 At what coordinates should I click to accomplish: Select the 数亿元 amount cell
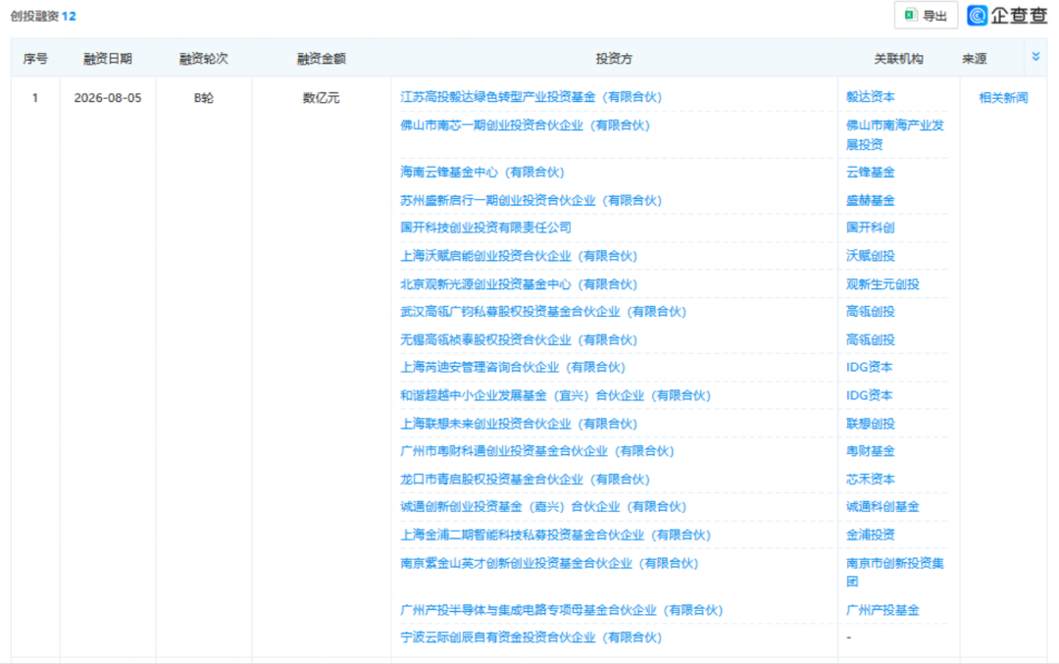pyautogui.click(x=321, y=98)
